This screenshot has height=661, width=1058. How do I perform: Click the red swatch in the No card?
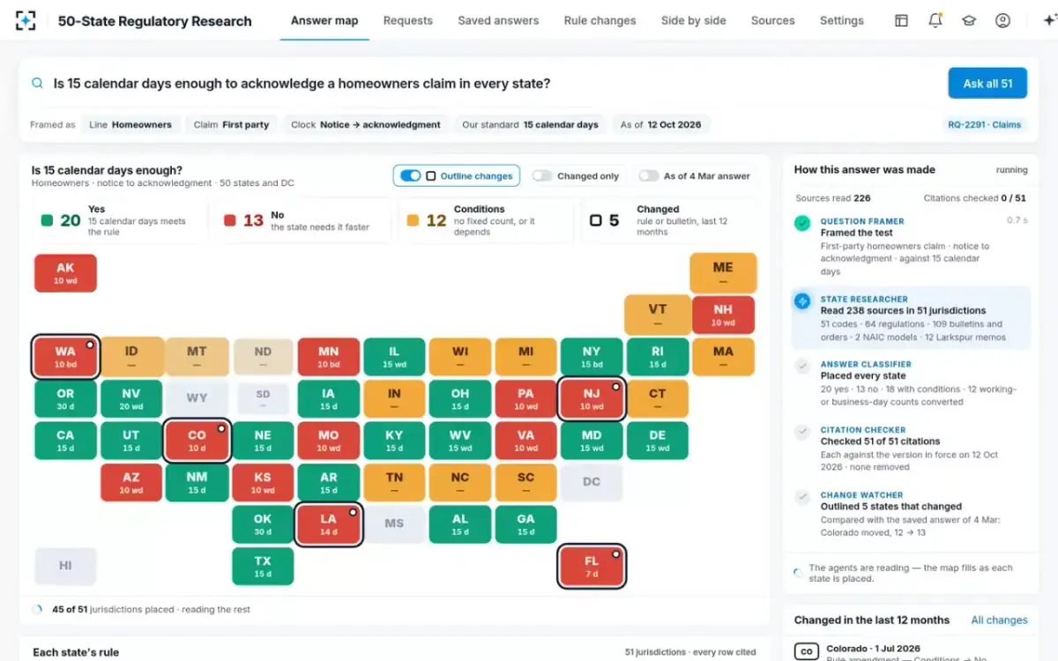pyautogui.click(x=229, y=220)
